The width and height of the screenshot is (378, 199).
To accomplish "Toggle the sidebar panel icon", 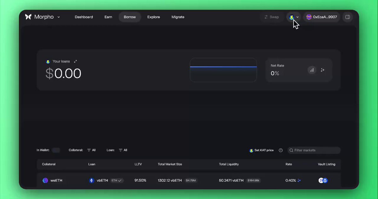I will pos(348,17).
